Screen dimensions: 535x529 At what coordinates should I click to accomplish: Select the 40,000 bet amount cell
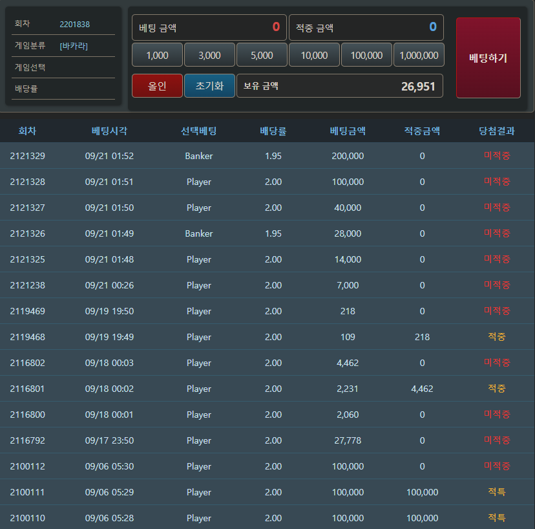click(348, 208)
